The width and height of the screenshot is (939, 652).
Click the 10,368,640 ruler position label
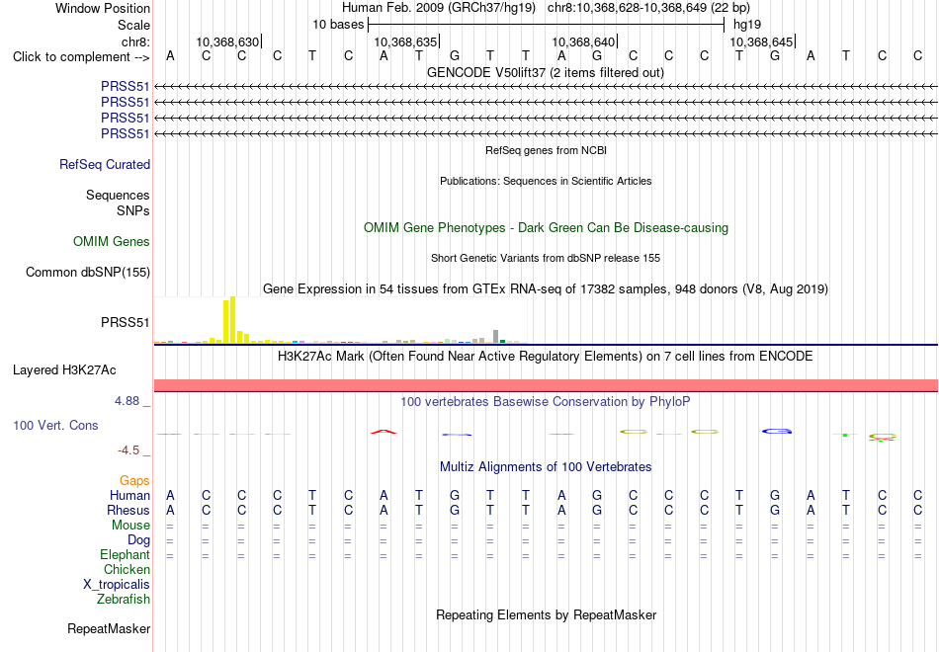point(583,41)
